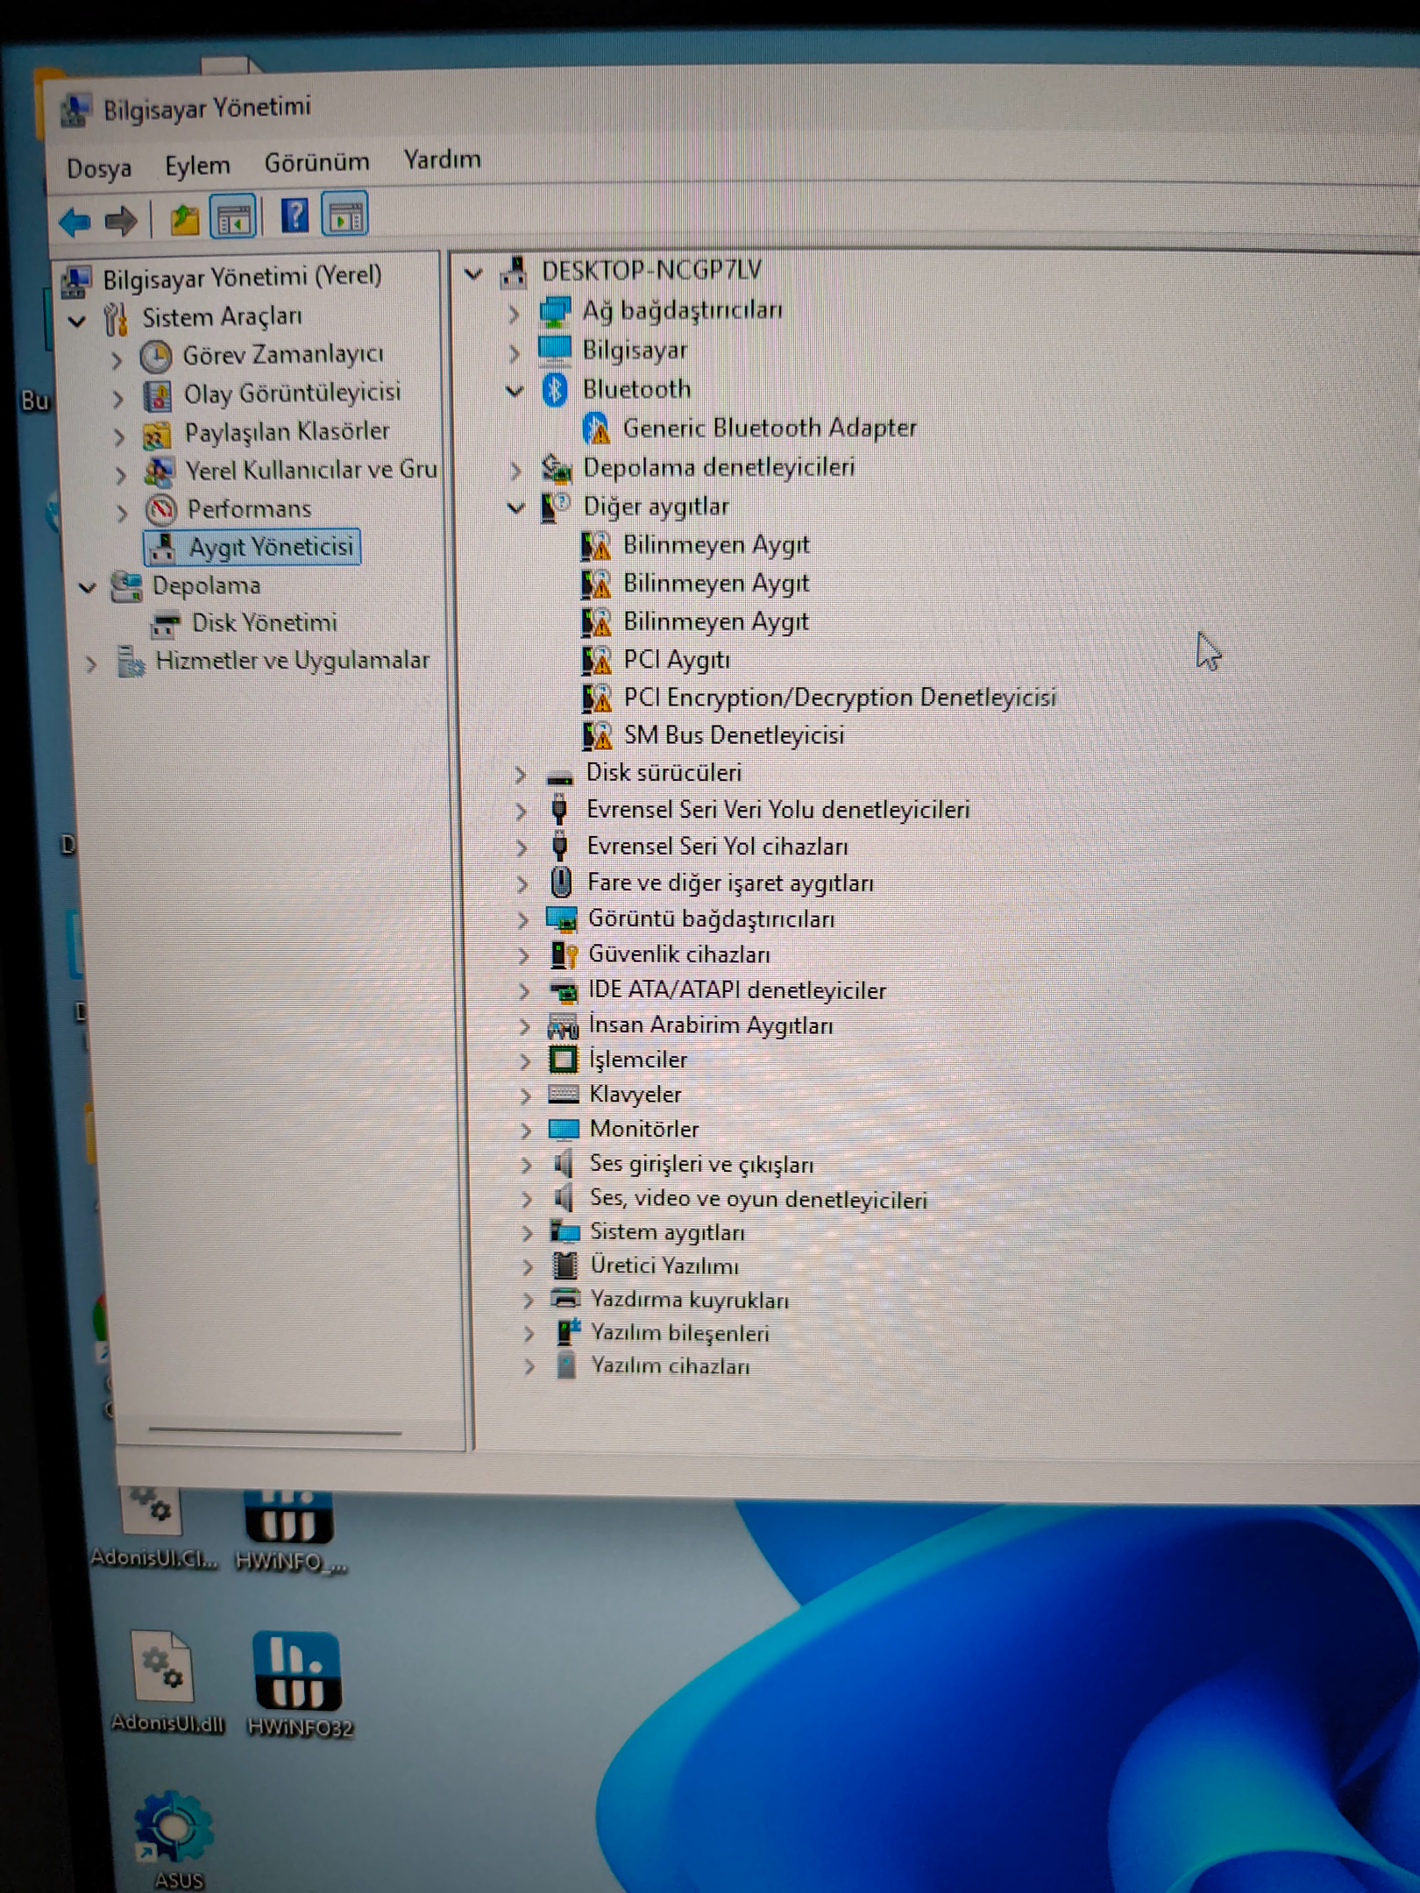Viewport: 1420px width, 1893px height.
Task: Click the Üretici Yazılımı chip icon
Action: [565, 1266]
